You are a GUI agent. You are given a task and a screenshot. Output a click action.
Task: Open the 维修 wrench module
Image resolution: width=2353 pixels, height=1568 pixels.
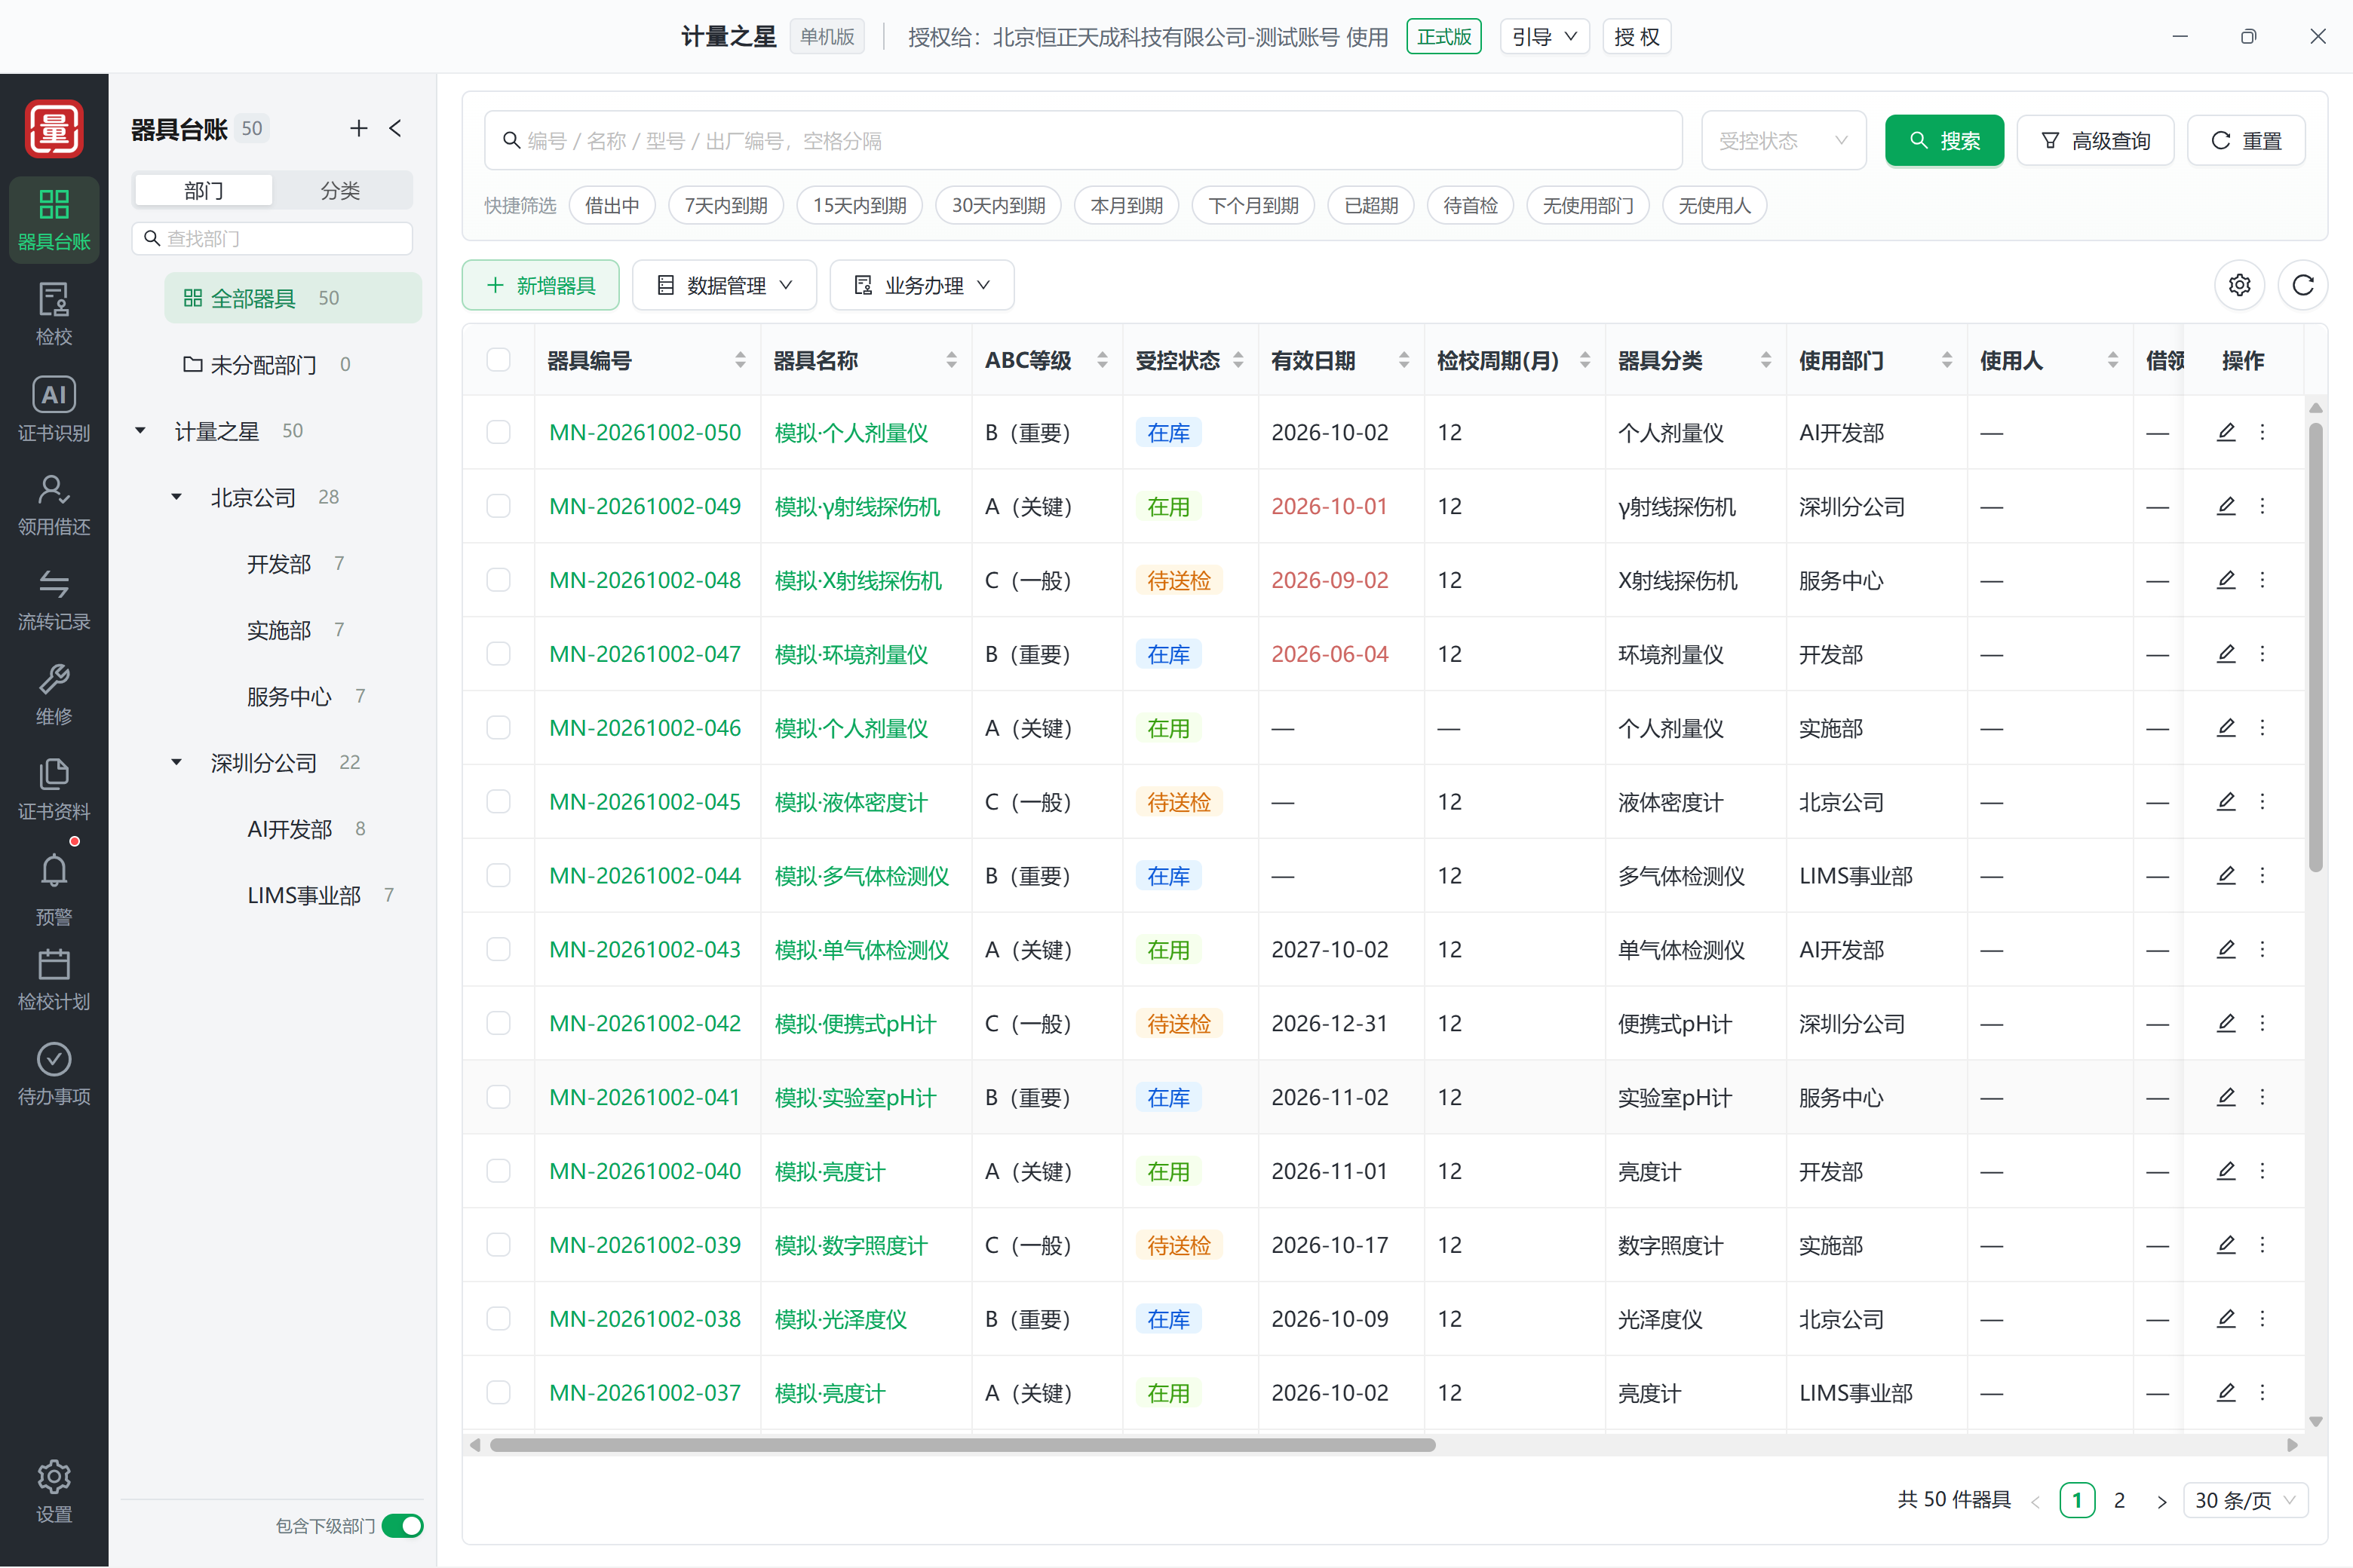click(54, 694)
